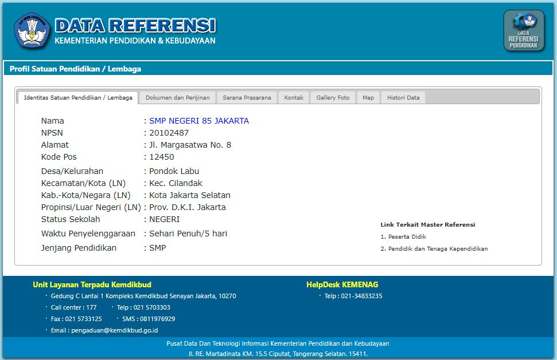Viewport: 557px width, 360px height.
Task: Select the Kontak tab
Action: [294, 98]
